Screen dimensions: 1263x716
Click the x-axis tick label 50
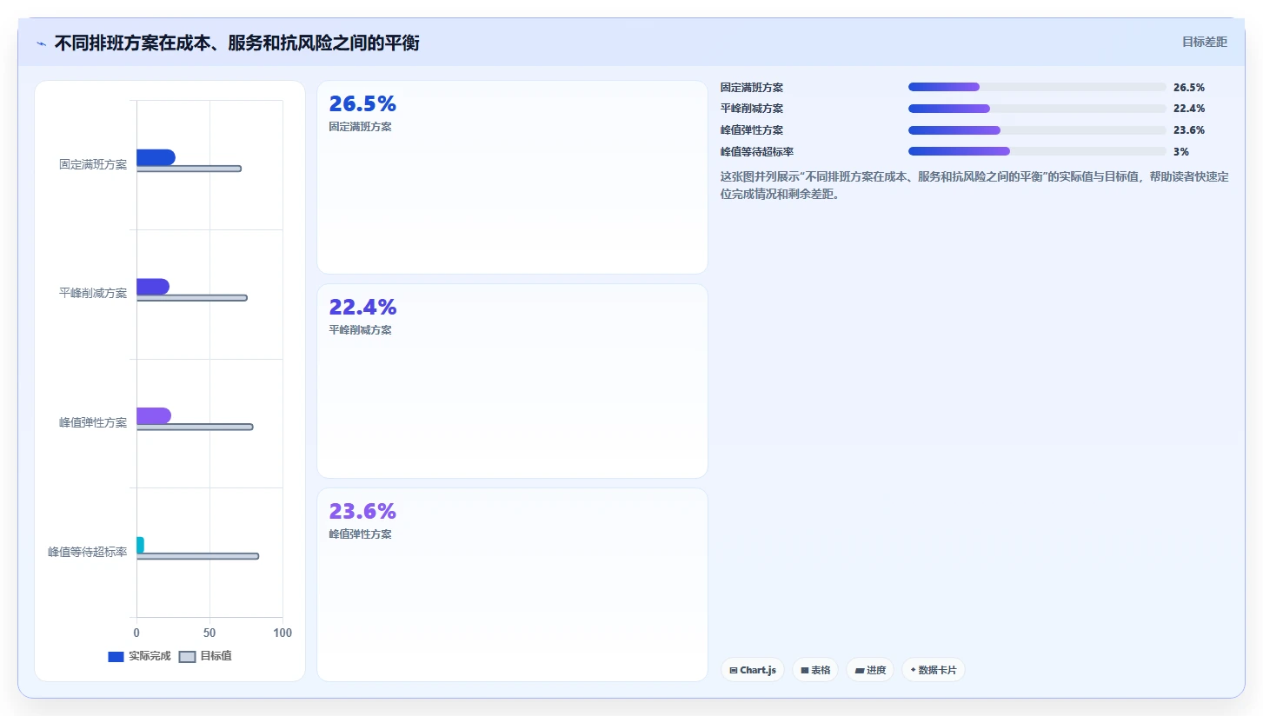point(209,633)
